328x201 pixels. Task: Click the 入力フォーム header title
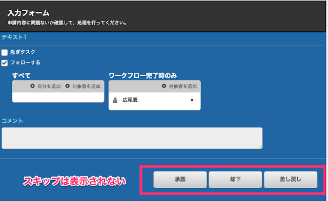29,13
